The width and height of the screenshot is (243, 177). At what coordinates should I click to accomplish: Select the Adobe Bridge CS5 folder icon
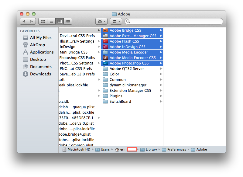pos(105,30)
